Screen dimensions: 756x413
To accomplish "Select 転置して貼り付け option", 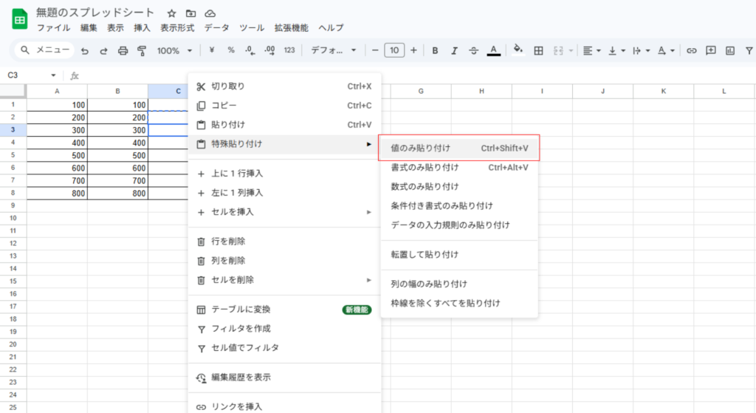I will 425,254.
